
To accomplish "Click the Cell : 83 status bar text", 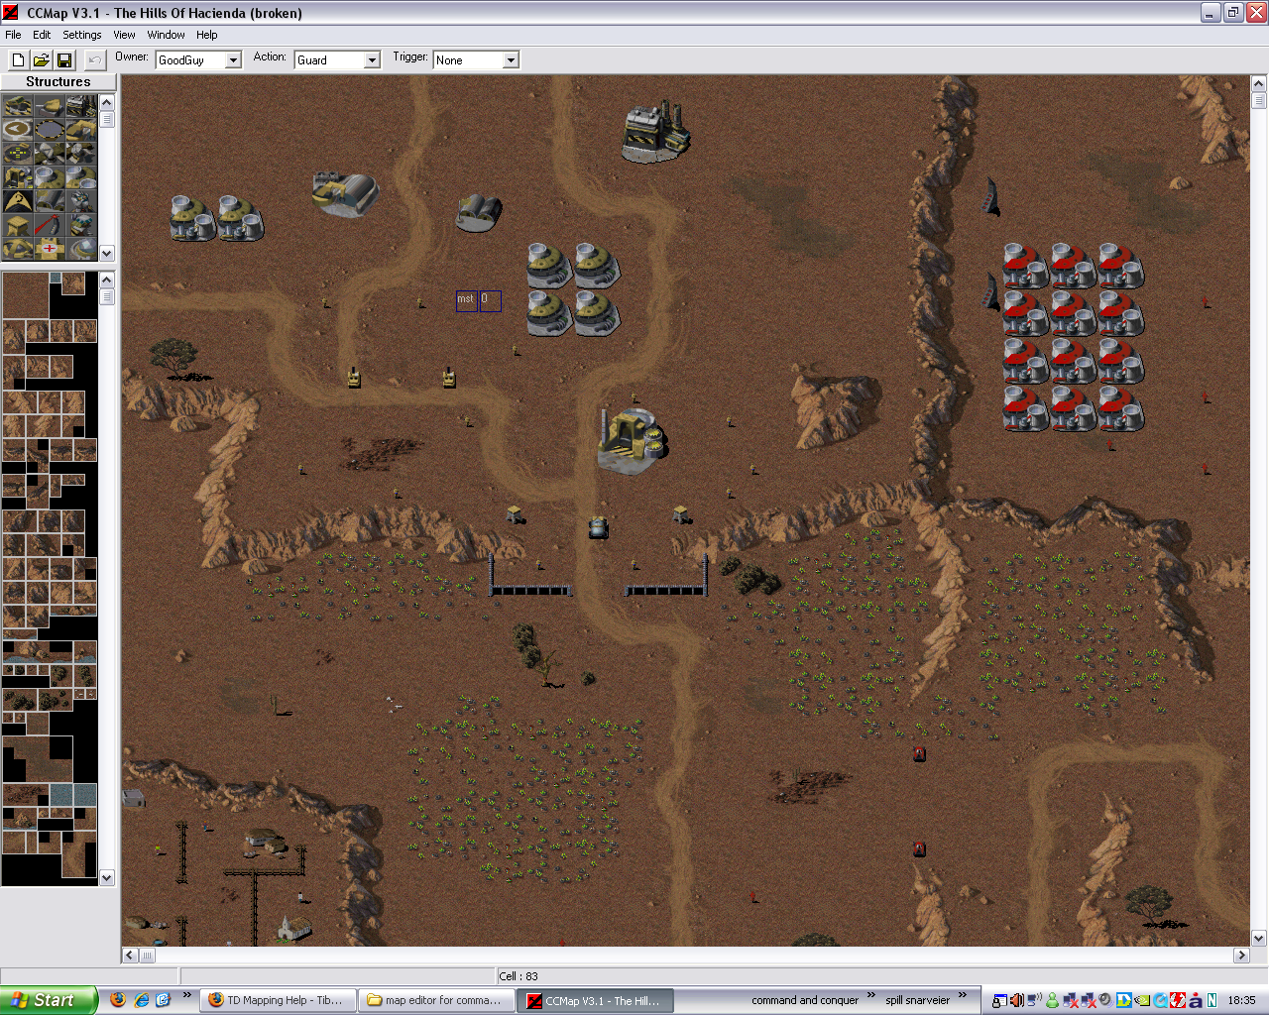I will [519, 976].
